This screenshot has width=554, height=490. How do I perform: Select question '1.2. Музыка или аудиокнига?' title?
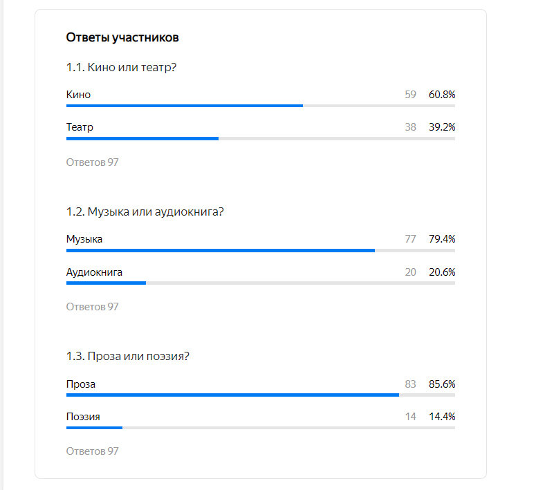[145, 211]
